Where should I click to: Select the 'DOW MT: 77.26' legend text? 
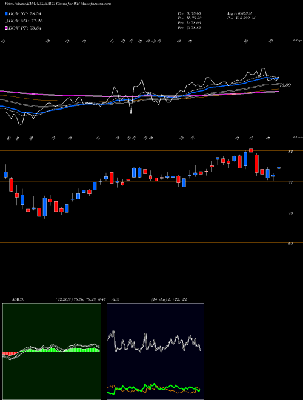(x=25, y=21)
